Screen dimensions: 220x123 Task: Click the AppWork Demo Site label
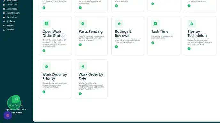(16, 109)
